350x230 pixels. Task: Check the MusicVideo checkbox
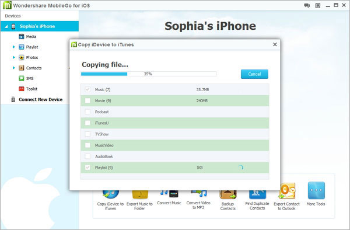coord(87,145)
